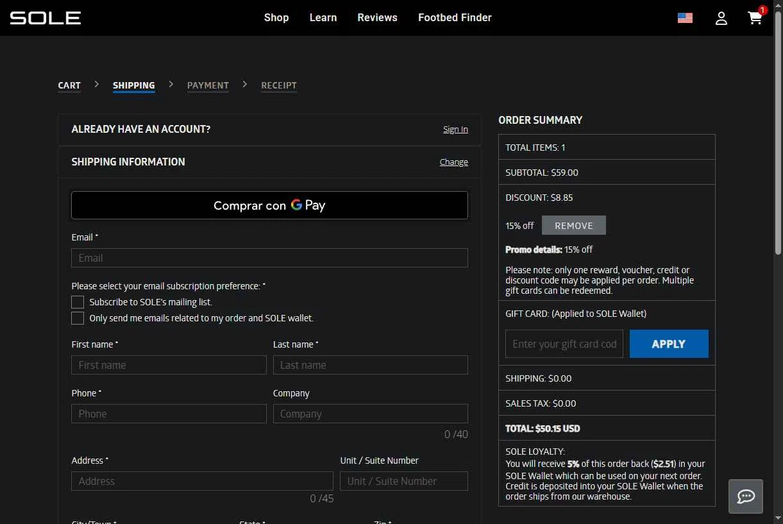Viewport: 783px width, 524px height.
Task: Open the user account icon
Action: coord(721,18)
